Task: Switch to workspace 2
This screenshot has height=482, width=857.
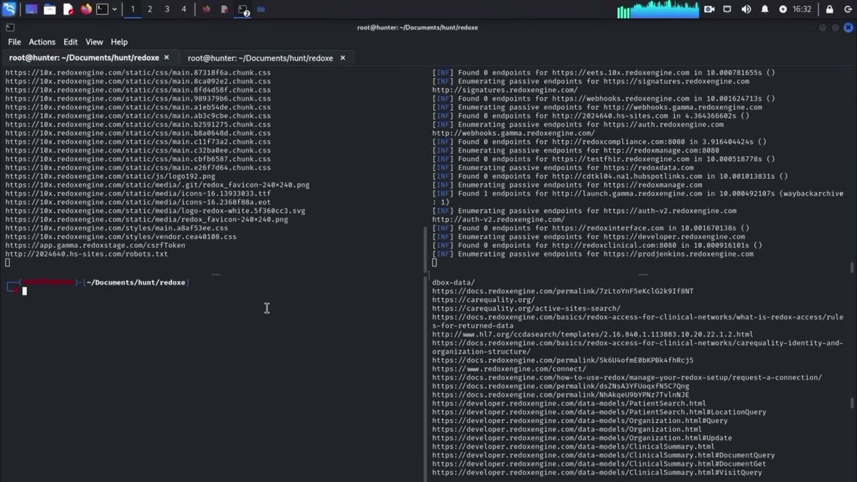Action: (x=149, y=9)
